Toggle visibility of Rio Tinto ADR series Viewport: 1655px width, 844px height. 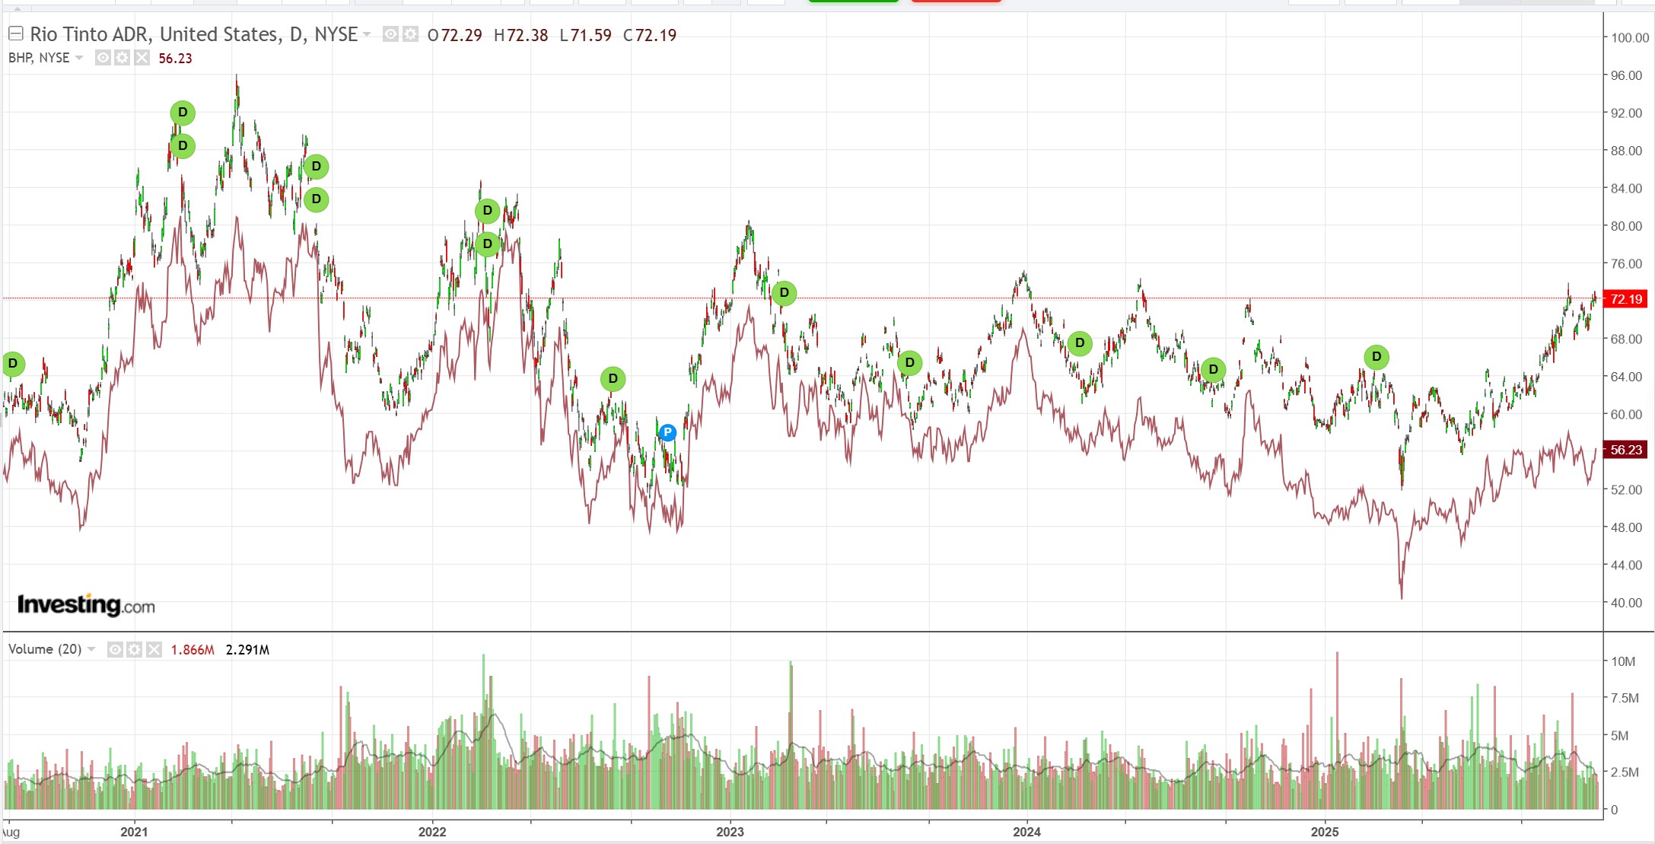[390, 34]
